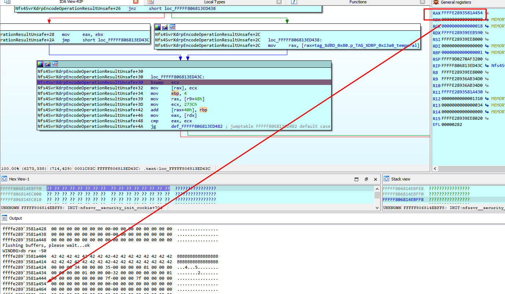Open the Functions tab
The width and height of the screenshot is (505, 294).
[x=358, y=2]
